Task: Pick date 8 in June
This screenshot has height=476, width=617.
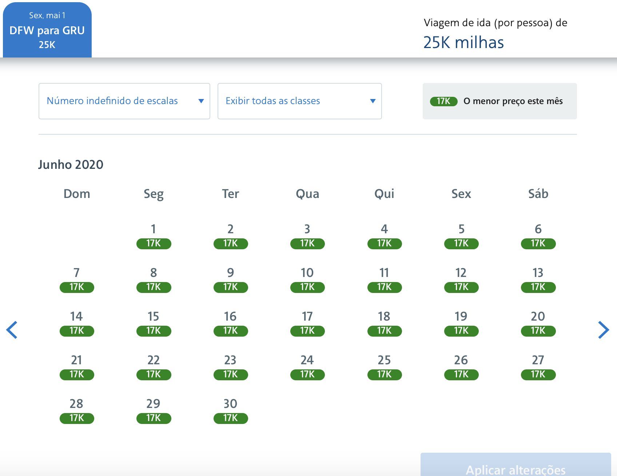Action: [x=154, y=279]
